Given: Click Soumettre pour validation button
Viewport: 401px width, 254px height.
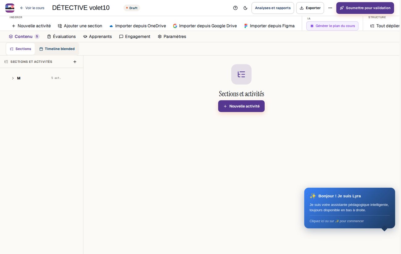Looking at the screenshot, I should pyautogui.click(x=365, y=8).
